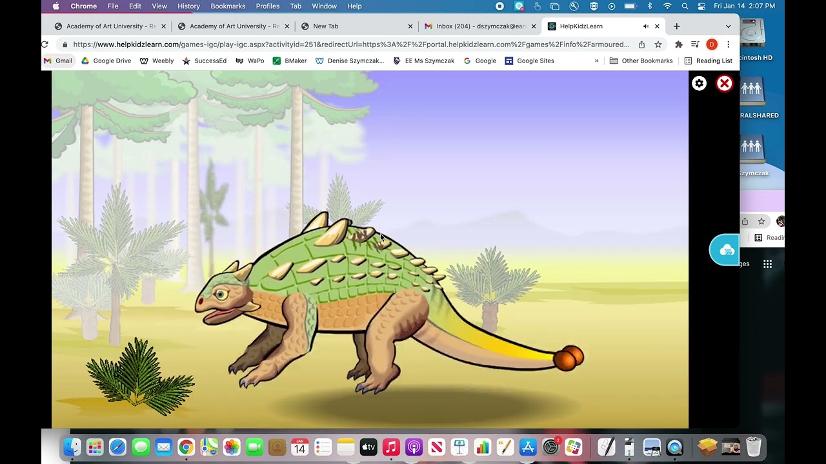This screenshot has height=464, width=826.
Task: Open Safari from the Dock
Action: click(117, 447)
